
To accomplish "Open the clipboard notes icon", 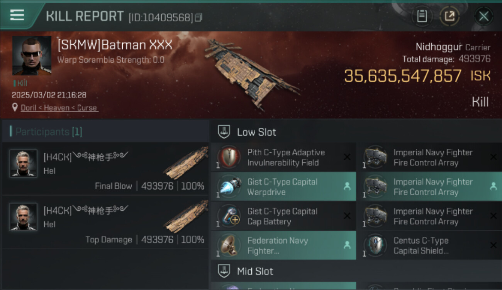I will 422,16.
